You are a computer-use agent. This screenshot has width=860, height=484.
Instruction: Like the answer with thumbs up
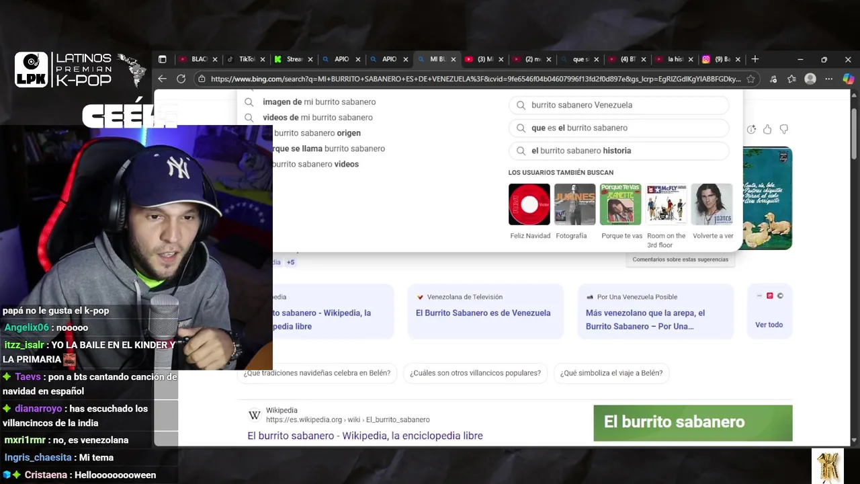pyautogui.click(x=767, y=129)
